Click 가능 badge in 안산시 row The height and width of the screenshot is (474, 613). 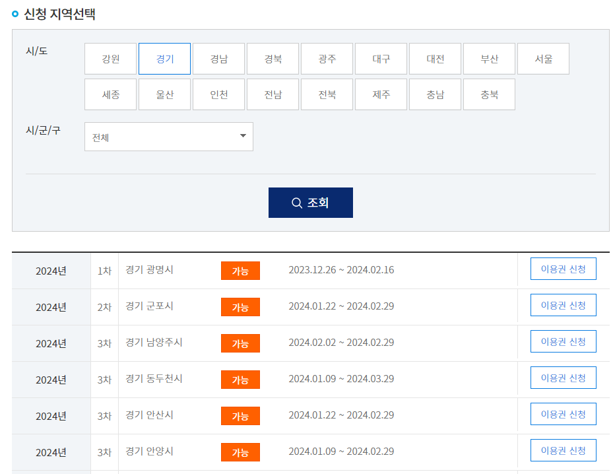pos(240,416)
